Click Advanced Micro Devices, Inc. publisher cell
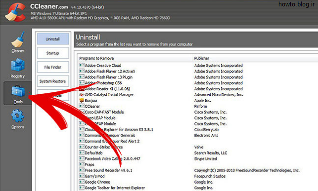Image resolution: width=318 pixels, height=191 pixels. click(x=219, y=95)
